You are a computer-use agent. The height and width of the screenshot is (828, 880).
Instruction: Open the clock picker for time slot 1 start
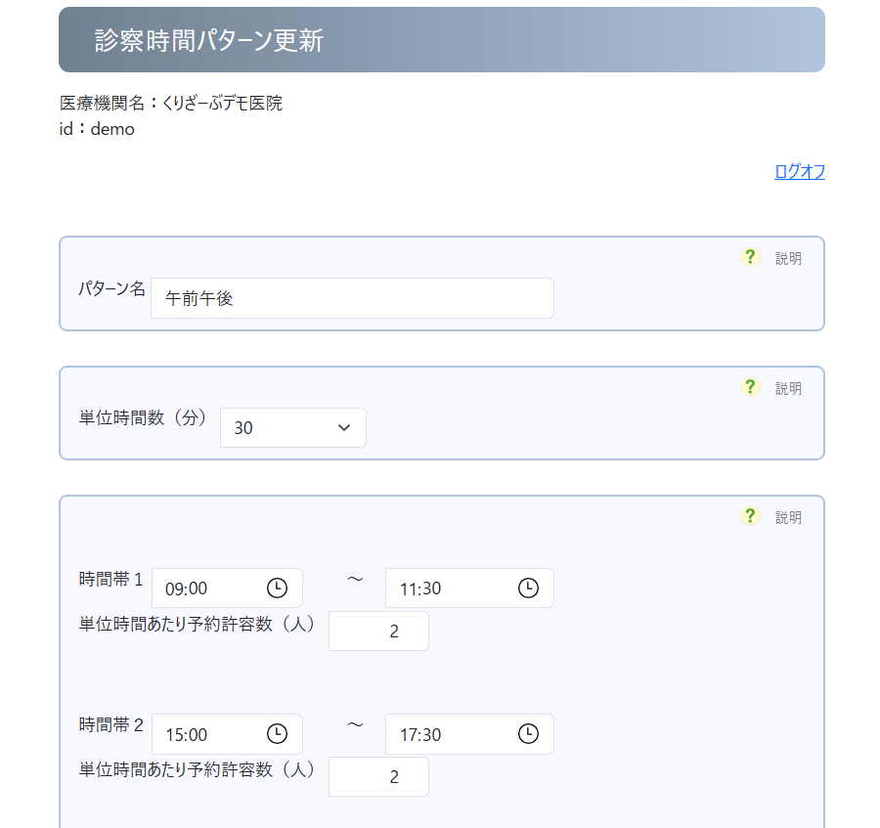(277, 588)
